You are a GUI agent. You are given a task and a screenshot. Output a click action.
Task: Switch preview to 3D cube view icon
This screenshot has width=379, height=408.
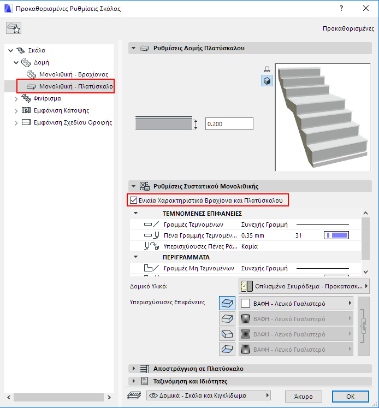[267, 81]
